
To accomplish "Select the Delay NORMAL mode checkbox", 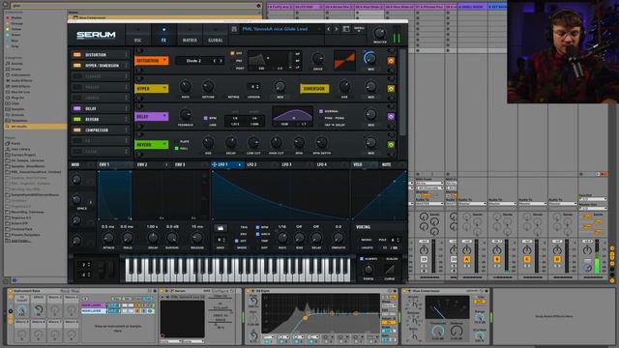I will pos(321,111).
